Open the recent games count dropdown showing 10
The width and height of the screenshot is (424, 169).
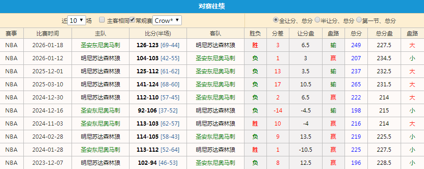(77, 21)
